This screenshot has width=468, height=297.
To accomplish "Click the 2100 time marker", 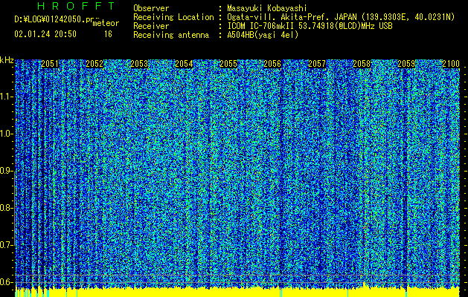I will coord(451,64).
